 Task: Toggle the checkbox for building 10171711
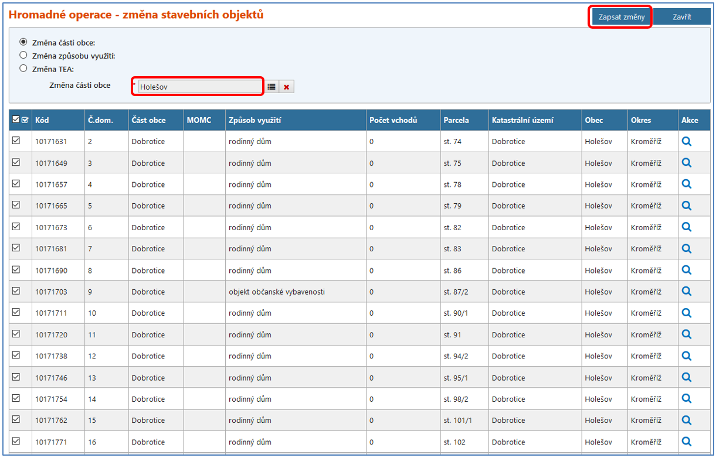click(16, 312)
